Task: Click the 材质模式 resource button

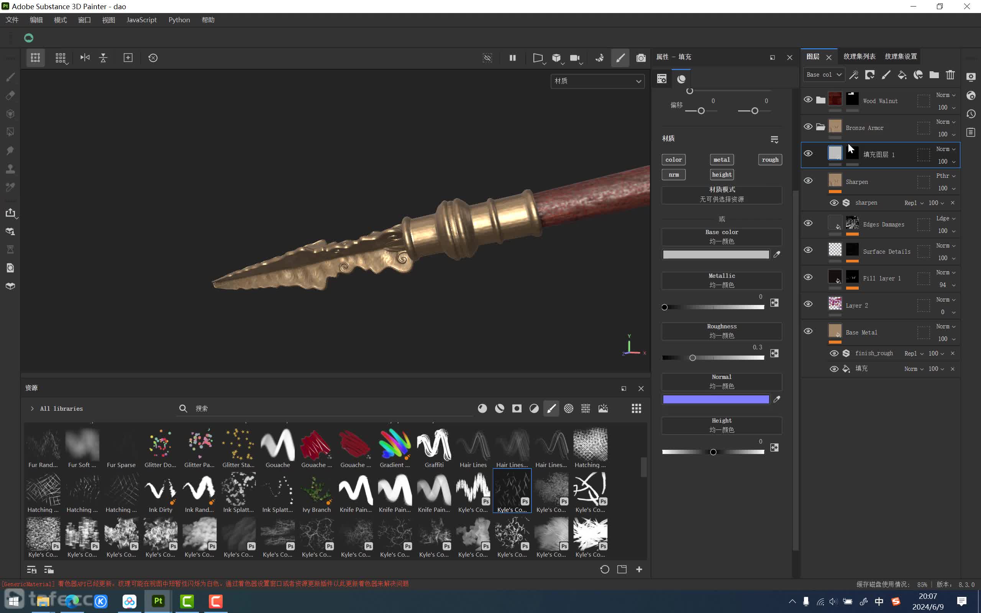Action: click(722, 195)
